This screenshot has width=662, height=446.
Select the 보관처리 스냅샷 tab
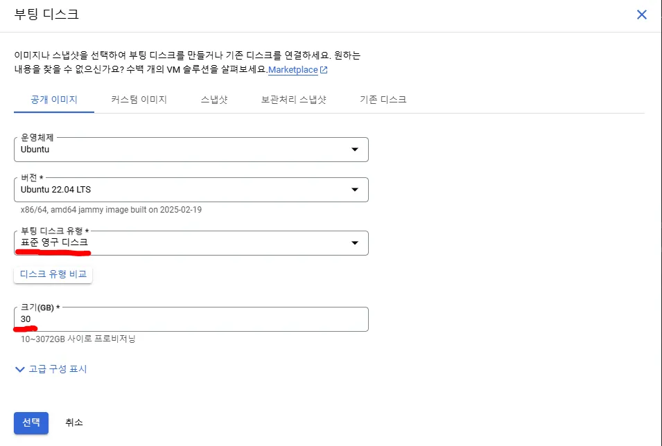(293, 100)
